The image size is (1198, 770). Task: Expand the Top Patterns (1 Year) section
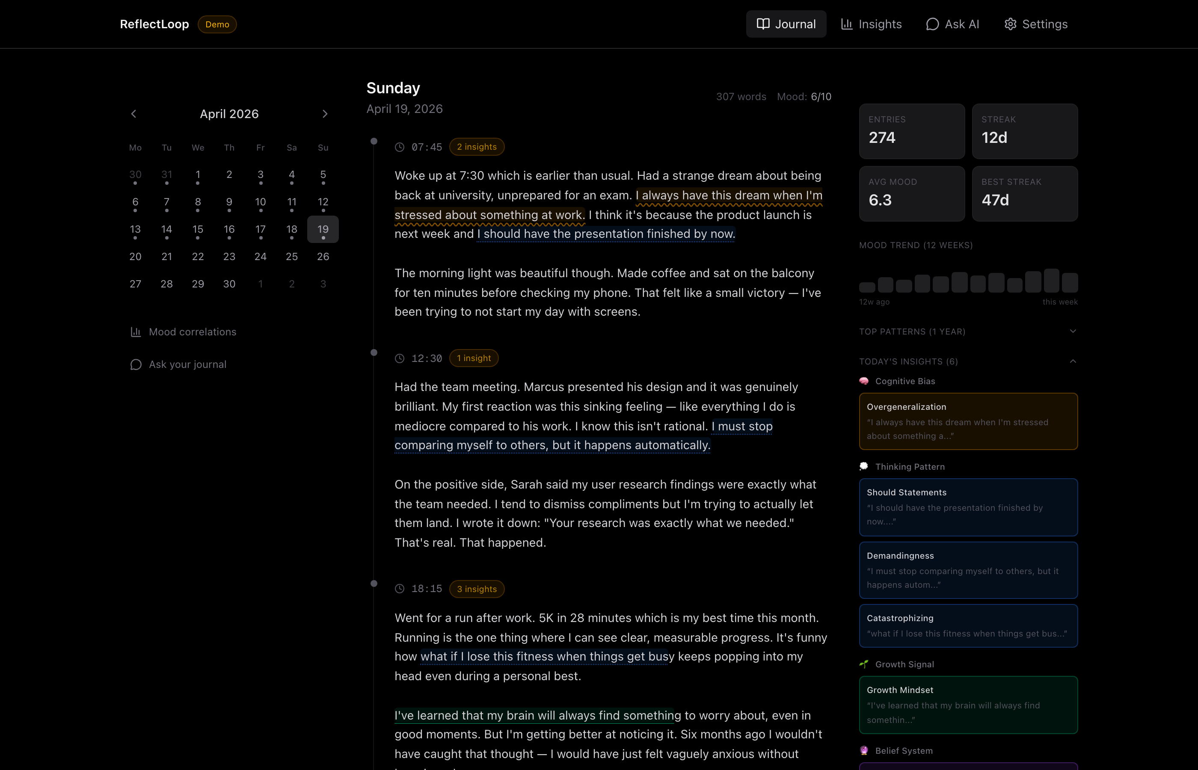point(968,332)
